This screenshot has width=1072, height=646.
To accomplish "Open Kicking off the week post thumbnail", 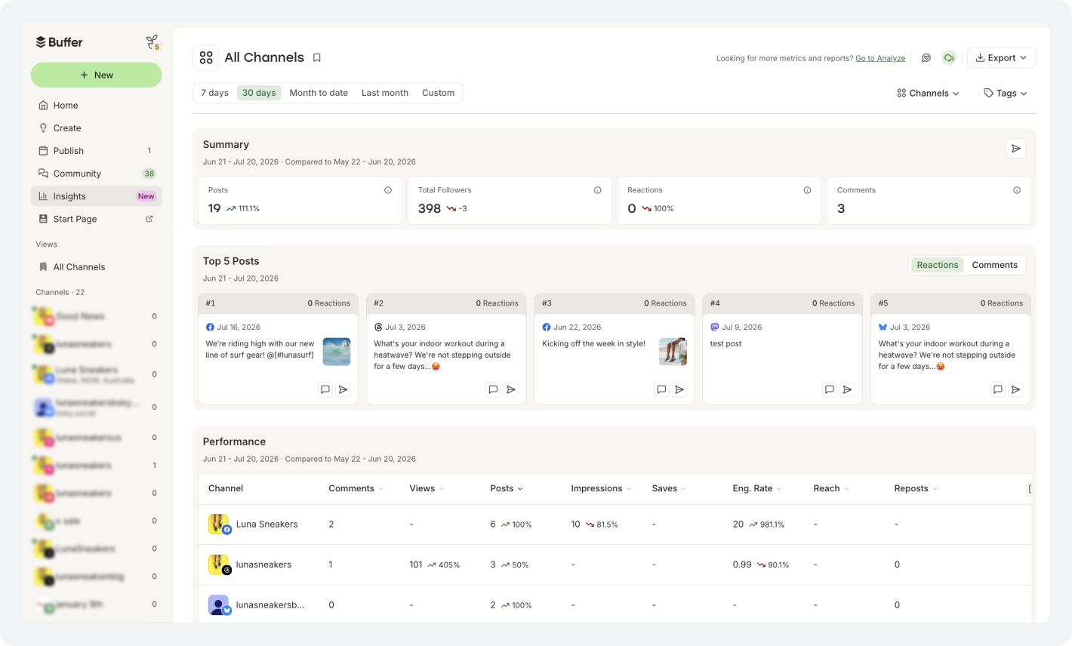I will tap(673, 352).
